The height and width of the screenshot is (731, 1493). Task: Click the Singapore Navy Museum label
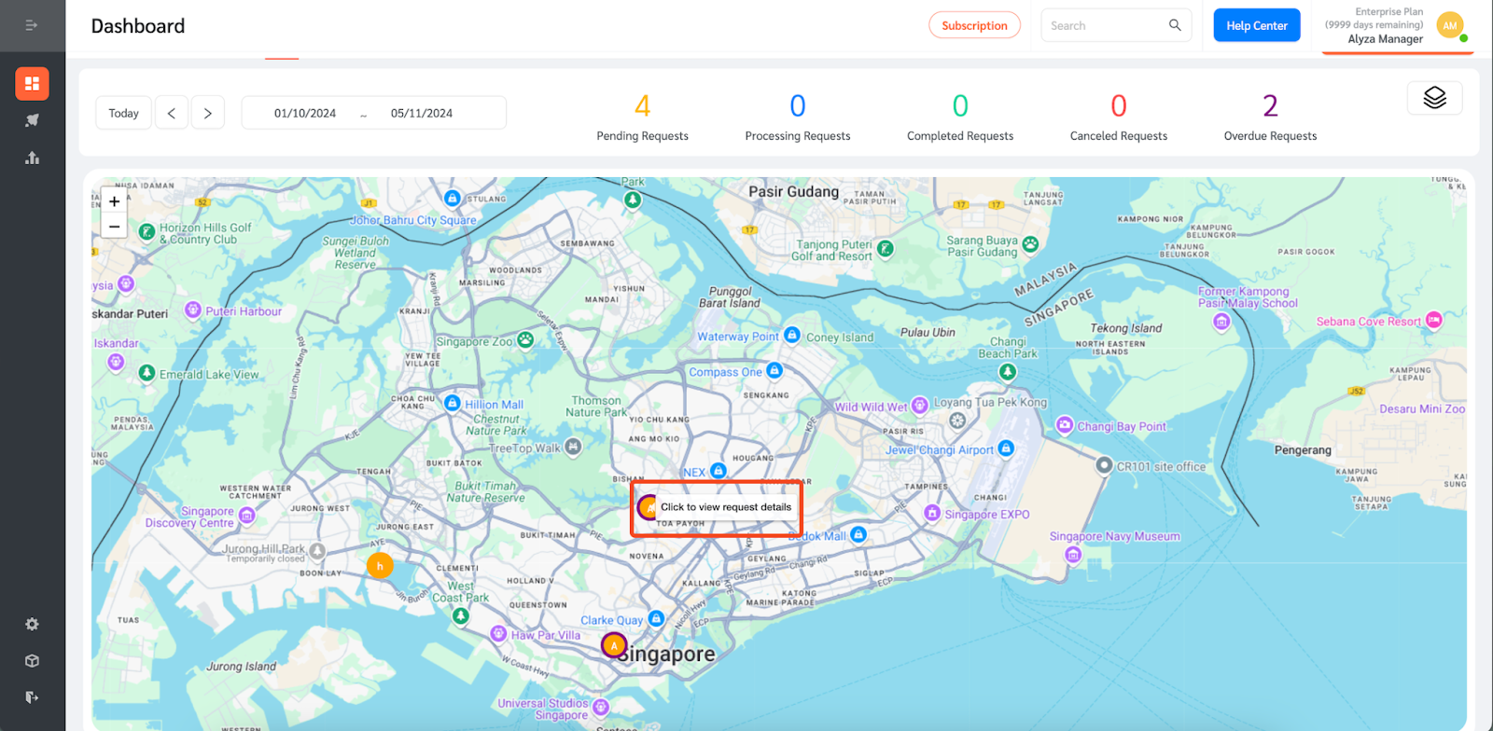[1115, 536]
